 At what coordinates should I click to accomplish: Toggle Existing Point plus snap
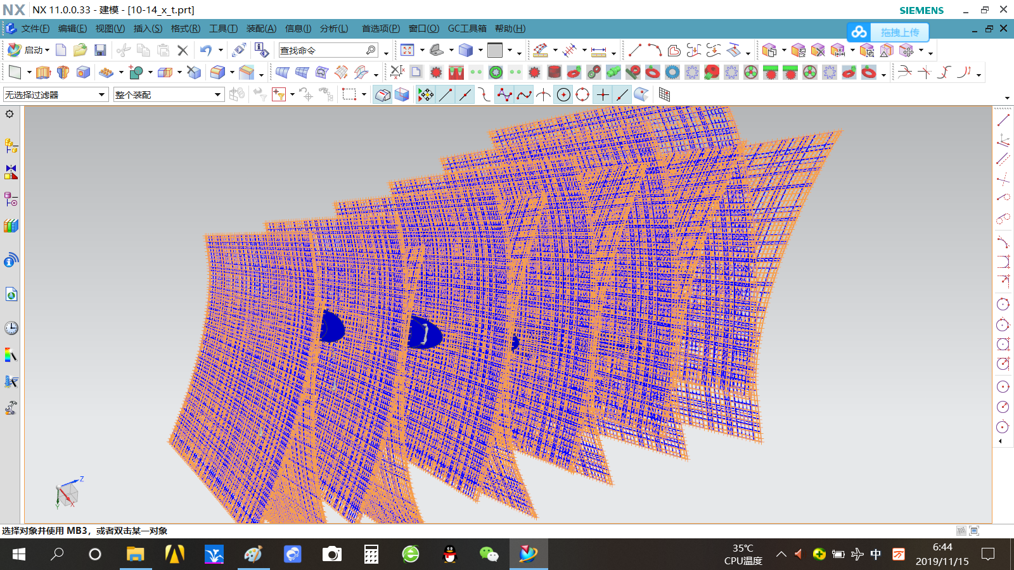(603, 94)
